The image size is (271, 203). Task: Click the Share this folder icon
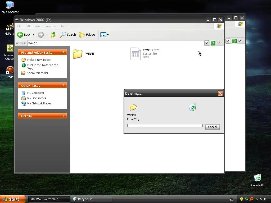[x=24, y=73]
